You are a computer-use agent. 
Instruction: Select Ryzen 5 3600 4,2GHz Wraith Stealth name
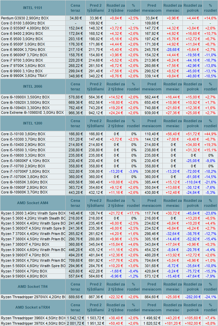[33, 218]
